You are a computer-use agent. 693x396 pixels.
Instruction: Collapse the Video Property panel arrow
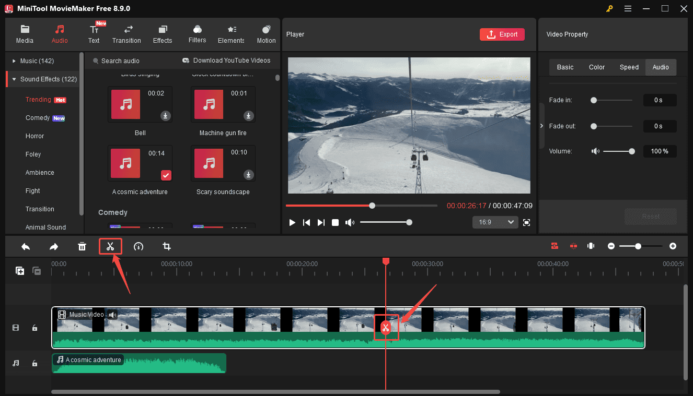[541, 126]
